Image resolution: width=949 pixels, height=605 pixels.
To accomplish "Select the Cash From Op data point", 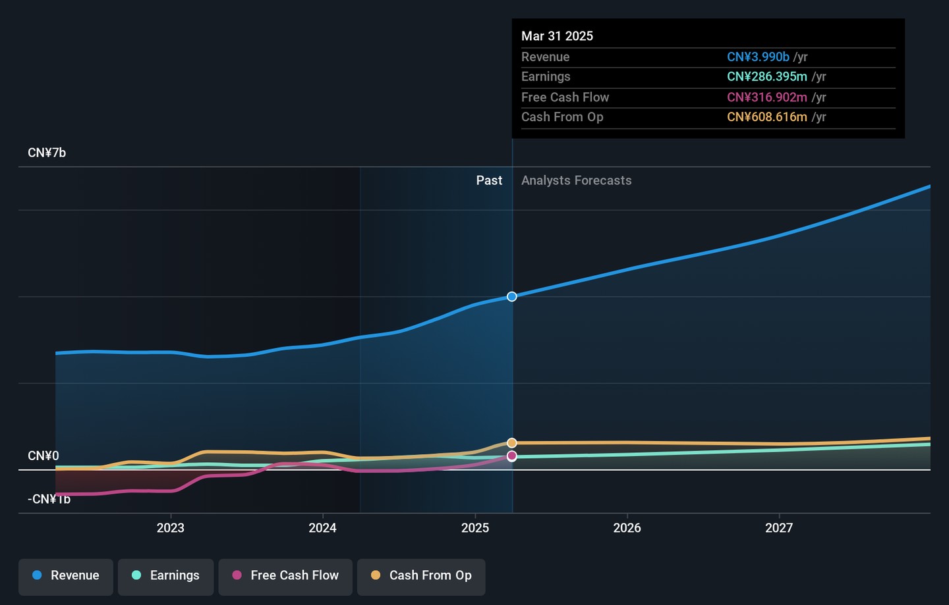I will [512, 443].
